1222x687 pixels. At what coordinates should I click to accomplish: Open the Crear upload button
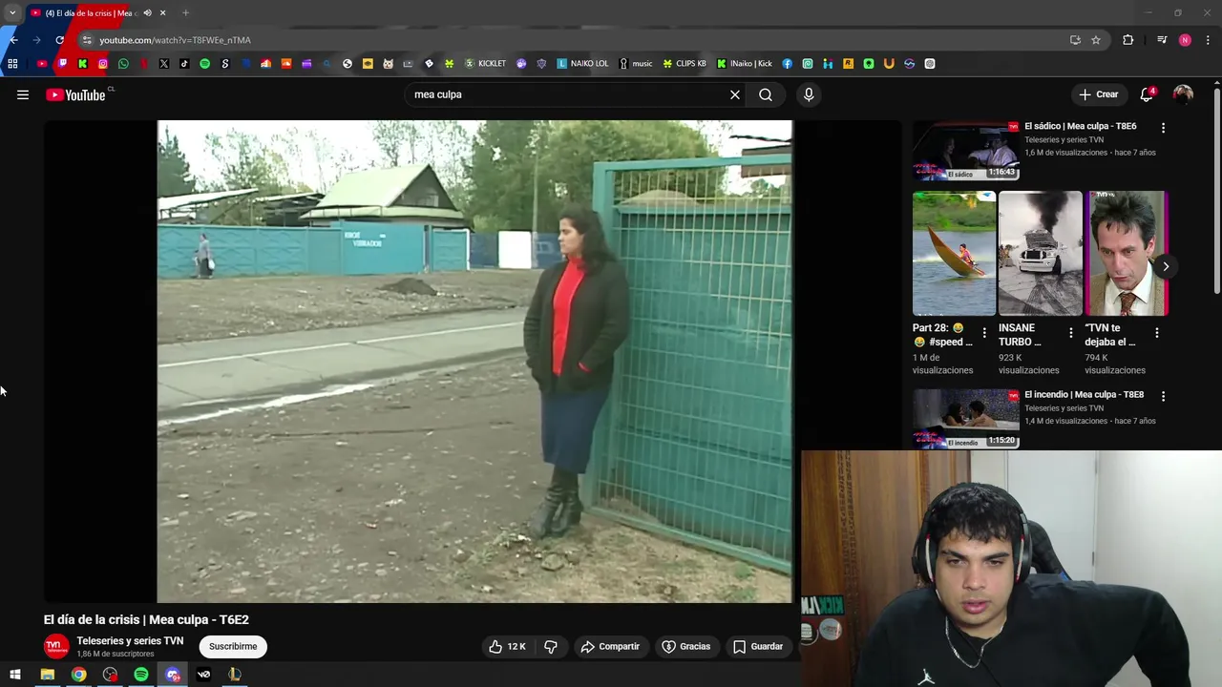pyautogui.click(x=1098, y=94)
